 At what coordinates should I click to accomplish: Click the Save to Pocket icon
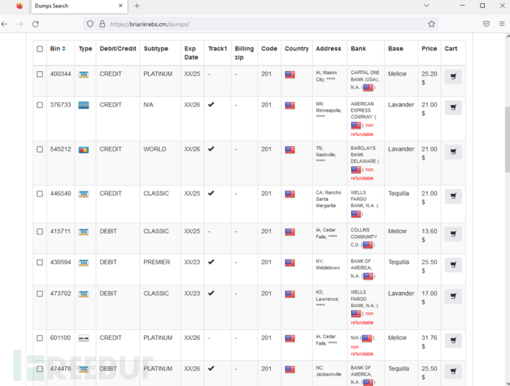coord(486,24)
